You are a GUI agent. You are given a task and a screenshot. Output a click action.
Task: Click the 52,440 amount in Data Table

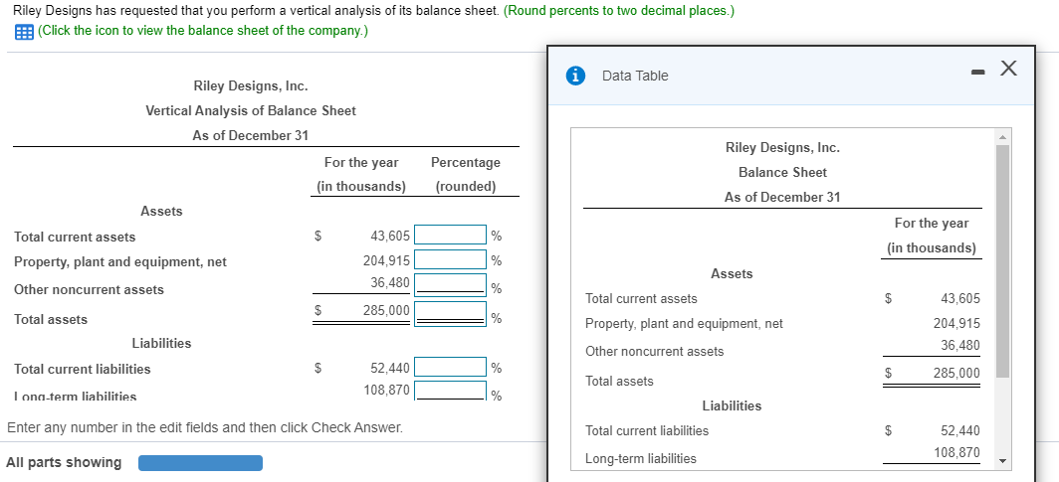click(x=959, y=430)
